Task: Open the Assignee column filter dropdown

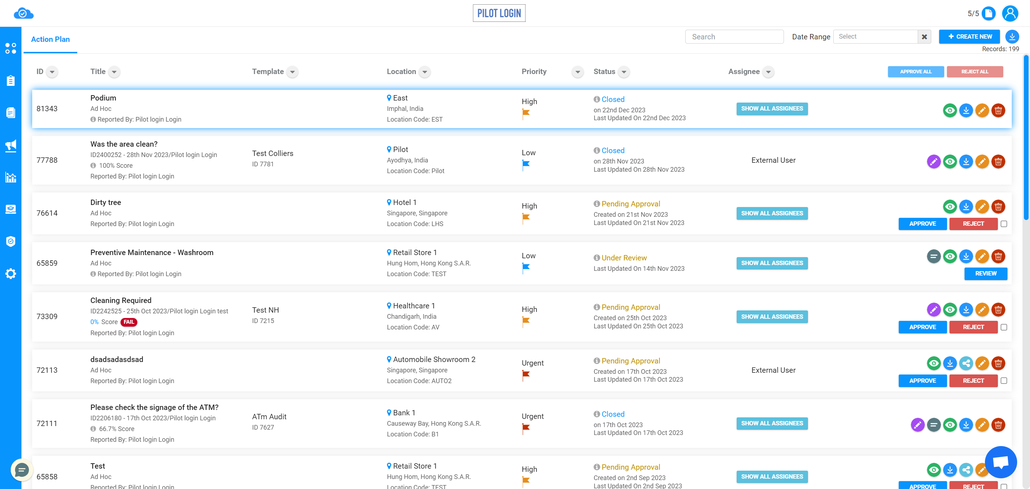Action: coord(768,72)
